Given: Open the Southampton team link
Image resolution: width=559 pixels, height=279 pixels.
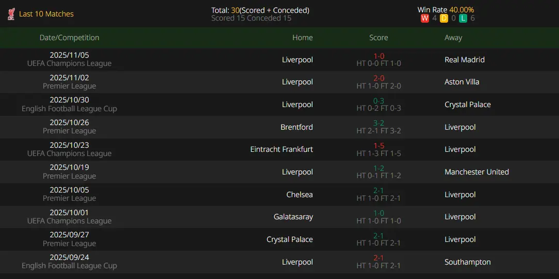Looking at the screenshot, I should pos(467,262).
